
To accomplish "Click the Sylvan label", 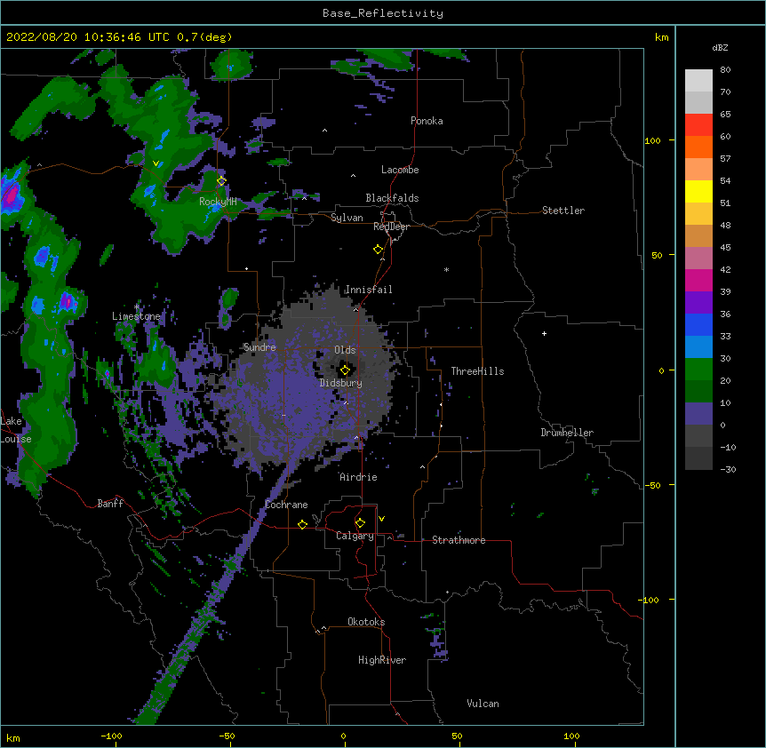I will pyautogui.click(x=347, y=218).
